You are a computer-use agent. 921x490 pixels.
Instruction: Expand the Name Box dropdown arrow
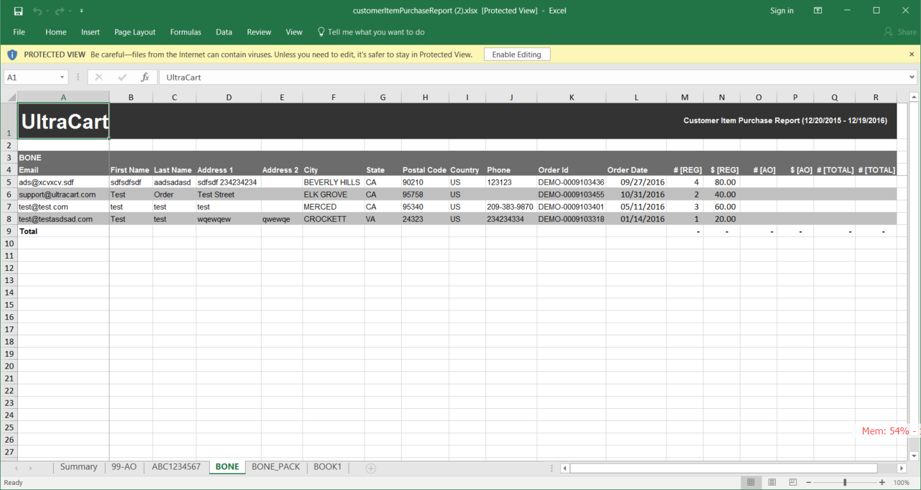[x=62, y=77]
